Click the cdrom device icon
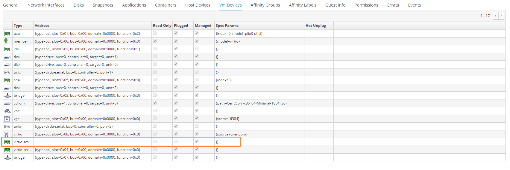The image size is (510, 170). coord(7,103)
